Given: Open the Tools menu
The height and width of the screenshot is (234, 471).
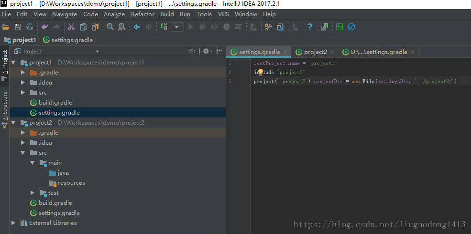Looking at the screenshot, I should coord(204,14).
